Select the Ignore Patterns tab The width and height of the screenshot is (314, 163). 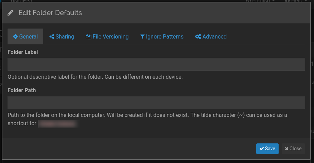162,37
